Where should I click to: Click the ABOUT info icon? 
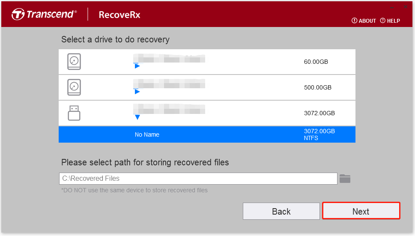tap(354, 21)
